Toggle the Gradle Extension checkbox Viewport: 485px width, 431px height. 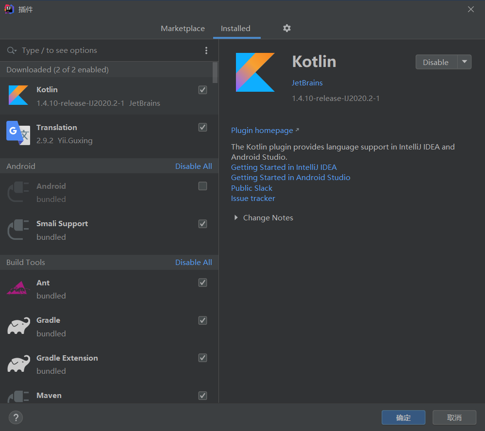[x=202, y=358]
